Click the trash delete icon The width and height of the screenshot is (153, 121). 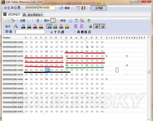click(38, 21)
